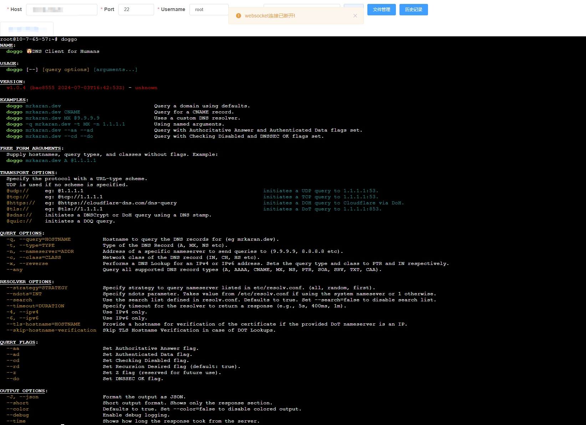Click the 'FREE FORM ARGUMENTS:' heading
The width and height of the screenshot is (586, 425).
pyautogui.click(x=32, y=148)
